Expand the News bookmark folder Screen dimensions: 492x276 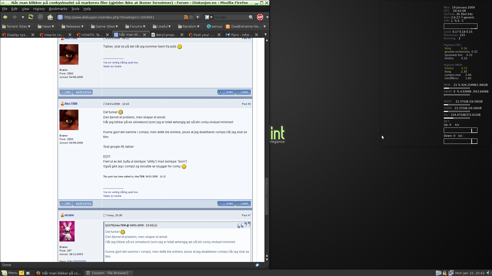click(46, 26)
